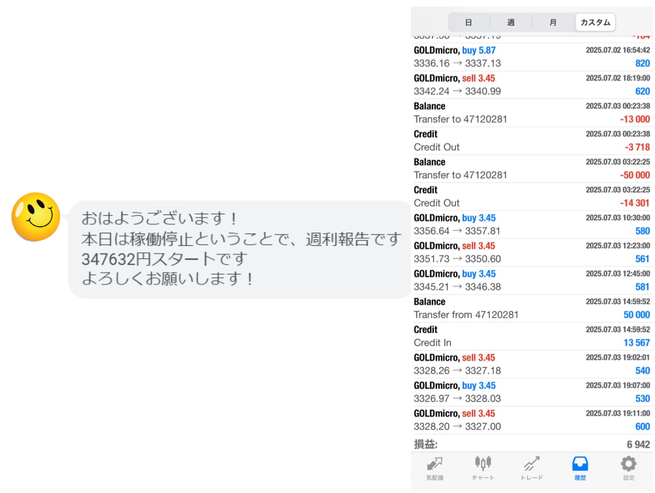Select the 日 period tab
655x493 pixels.
point(469,22)
